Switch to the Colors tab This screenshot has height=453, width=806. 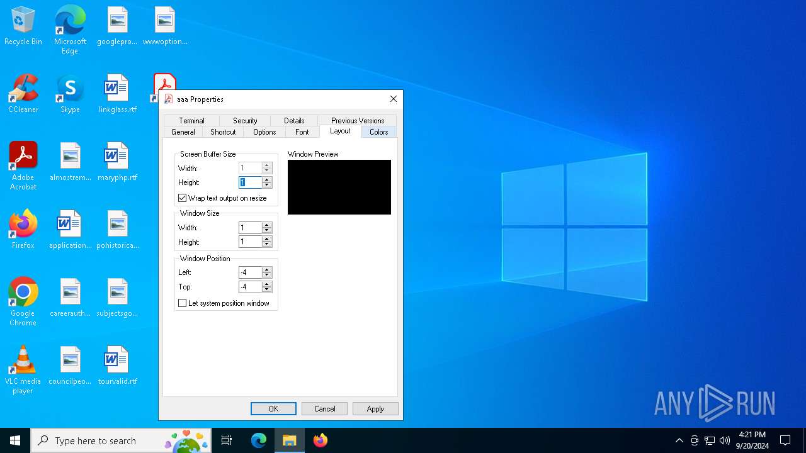tap(379, 132)
